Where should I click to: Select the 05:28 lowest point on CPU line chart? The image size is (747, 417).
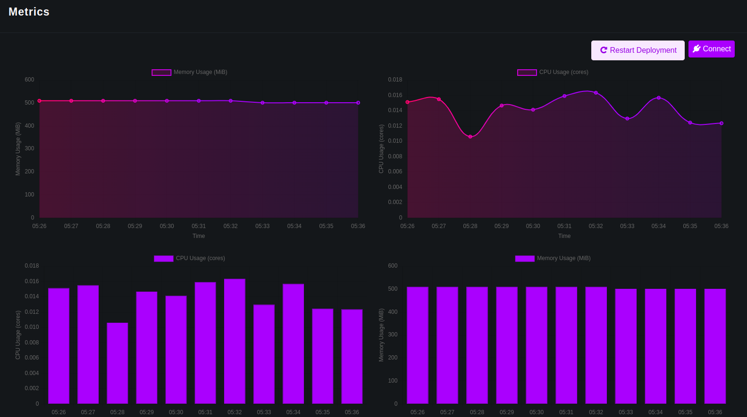pos(470,137)
